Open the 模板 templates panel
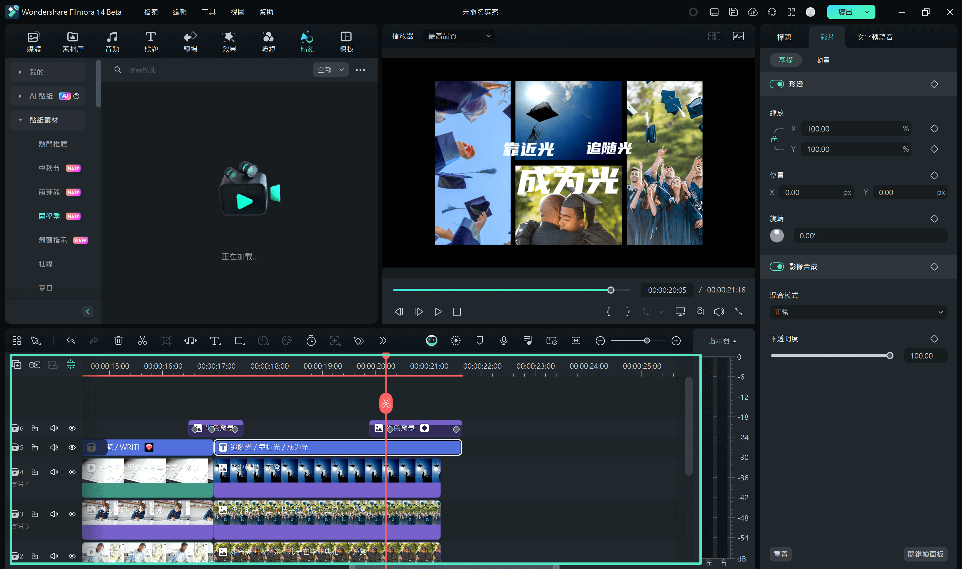The height and width of the screenshot is (569, 962). click(x=346, y=42)
